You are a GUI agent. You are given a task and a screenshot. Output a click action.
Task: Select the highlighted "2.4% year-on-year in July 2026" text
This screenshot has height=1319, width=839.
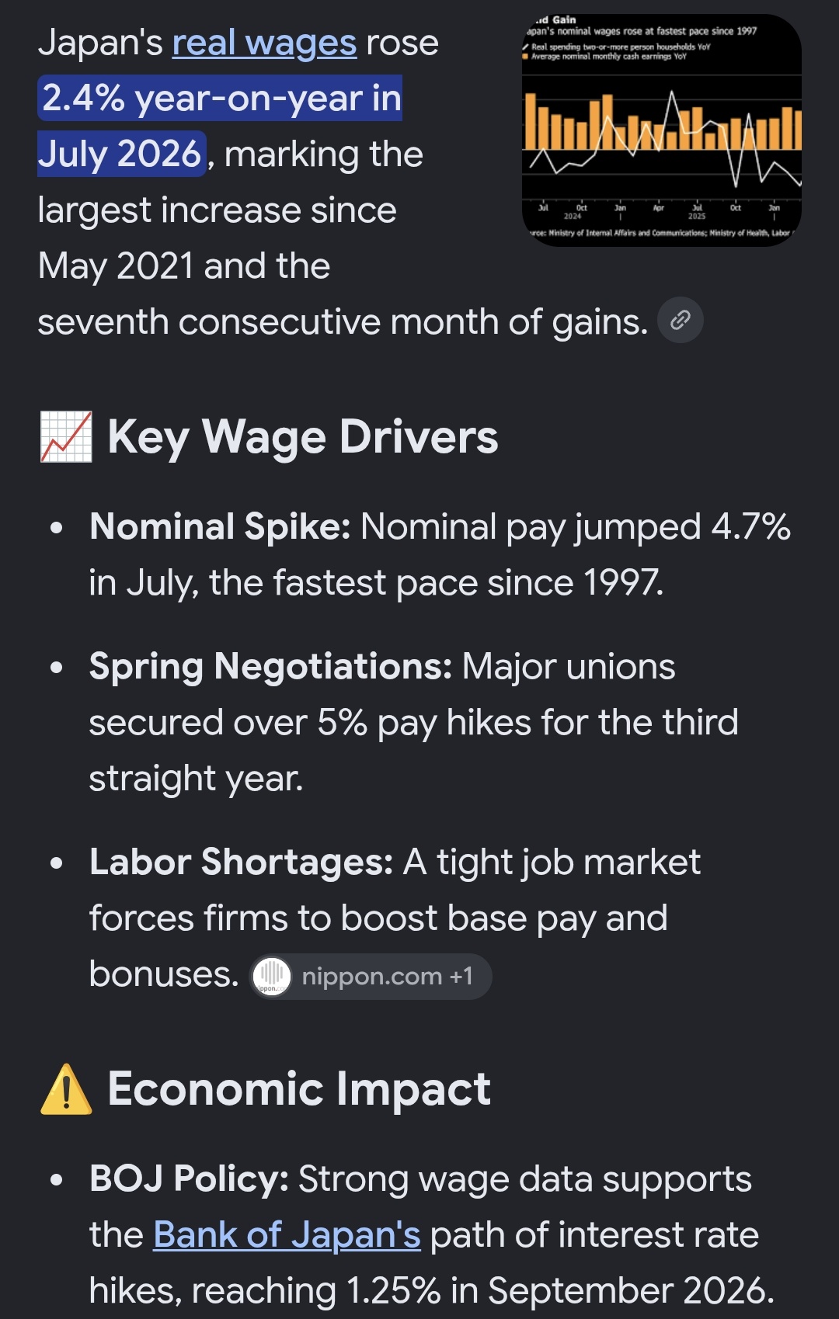220,126
